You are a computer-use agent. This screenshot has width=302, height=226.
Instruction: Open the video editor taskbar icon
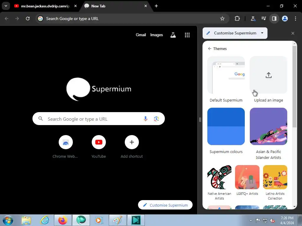[136, 220]
